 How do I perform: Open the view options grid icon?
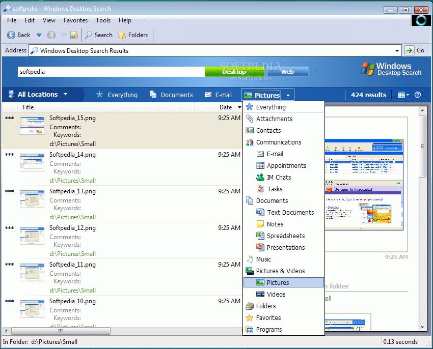pyautogui.click(x=403, y=95)
